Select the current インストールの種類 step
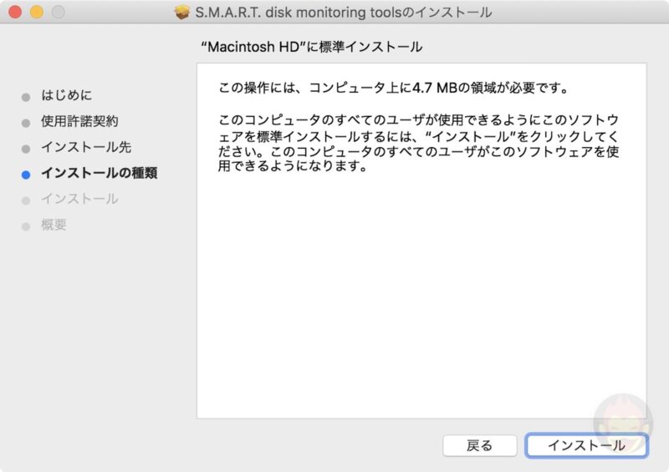 point(99,174)
